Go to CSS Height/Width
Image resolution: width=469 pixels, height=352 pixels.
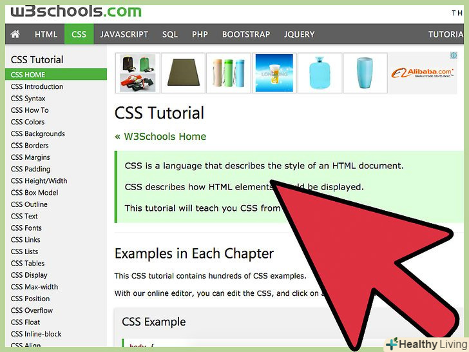39,181
